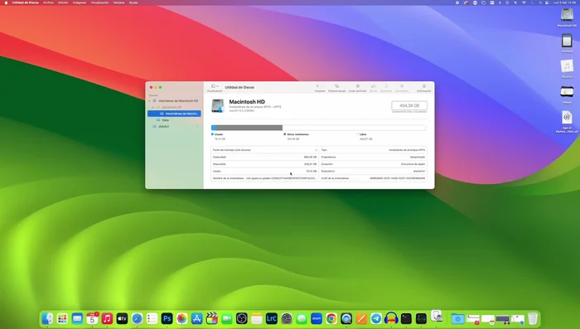Click the Wi-Fi icon in menu bar
580x329 pixels.
[x=524, y=2]
